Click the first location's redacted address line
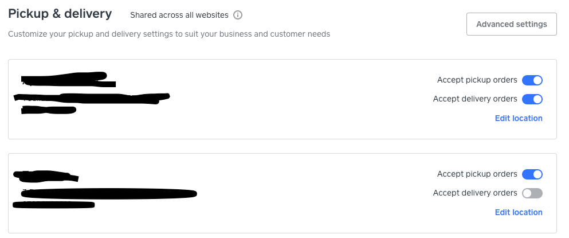The image size is (569, 238). [92, 97]
